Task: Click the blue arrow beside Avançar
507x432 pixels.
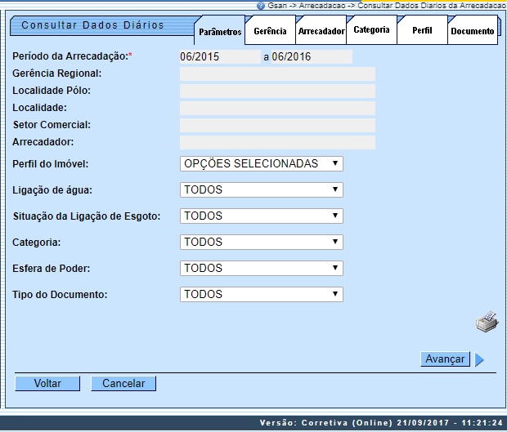Action: (x=480, y=359)
